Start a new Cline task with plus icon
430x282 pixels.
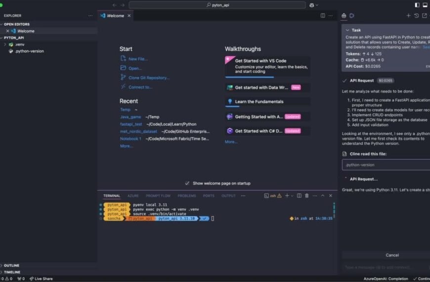coord(408,16)
